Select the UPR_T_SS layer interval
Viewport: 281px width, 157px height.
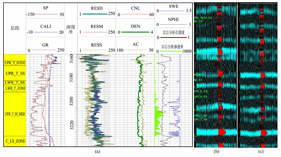pos(15,73)
